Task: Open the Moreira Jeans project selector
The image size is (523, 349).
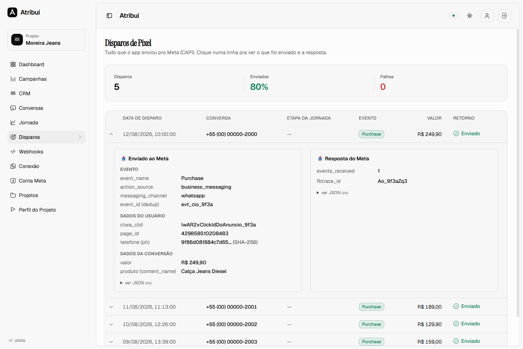Action: [x=46, y=40]
